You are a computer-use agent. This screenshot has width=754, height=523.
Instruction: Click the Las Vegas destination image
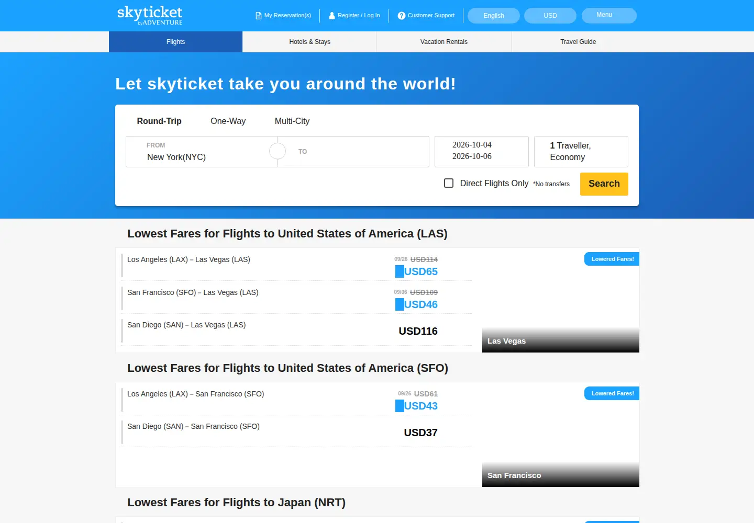(x=561, y=300)
